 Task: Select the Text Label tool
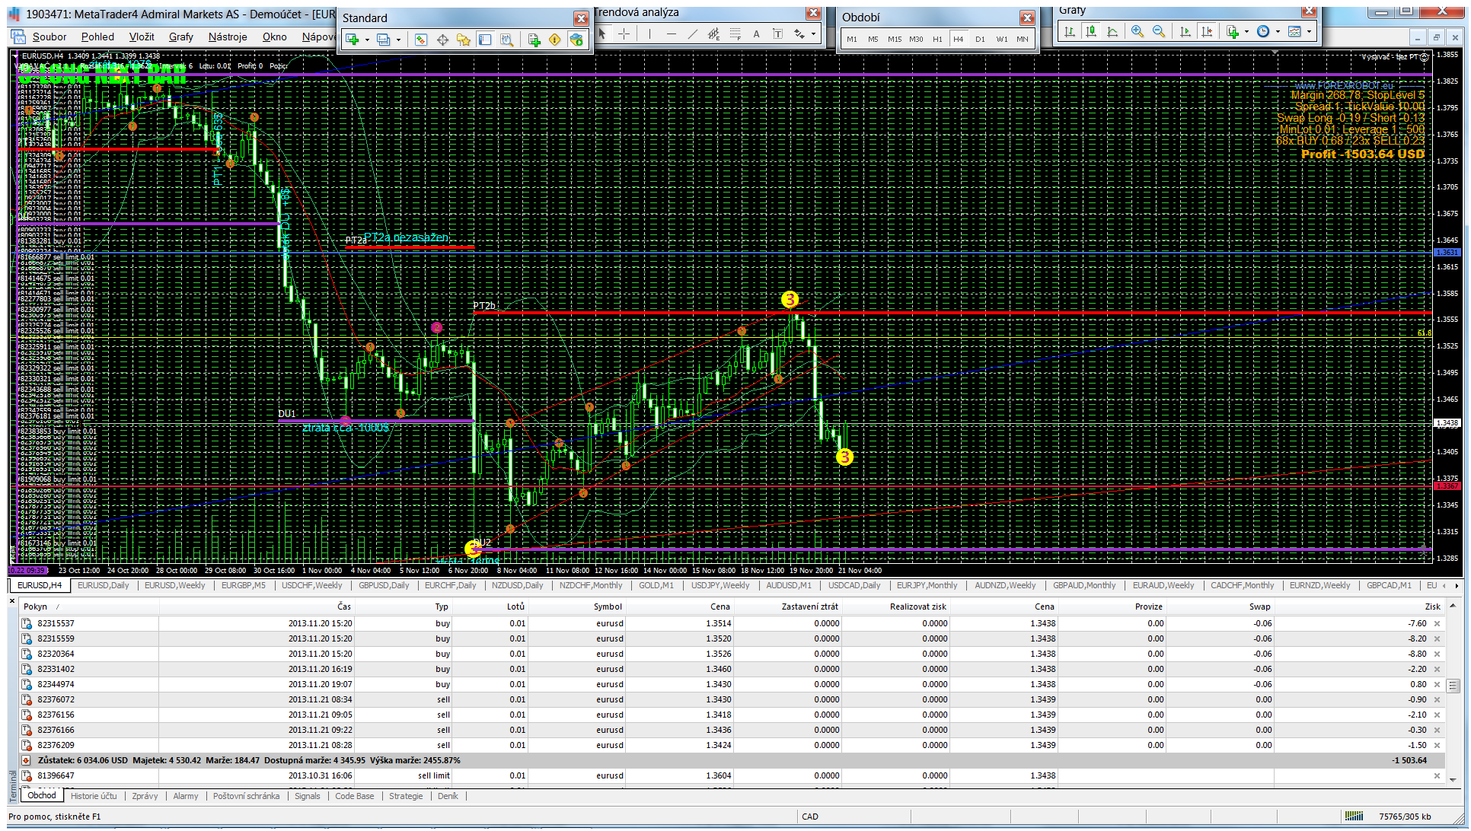[777, 33]
